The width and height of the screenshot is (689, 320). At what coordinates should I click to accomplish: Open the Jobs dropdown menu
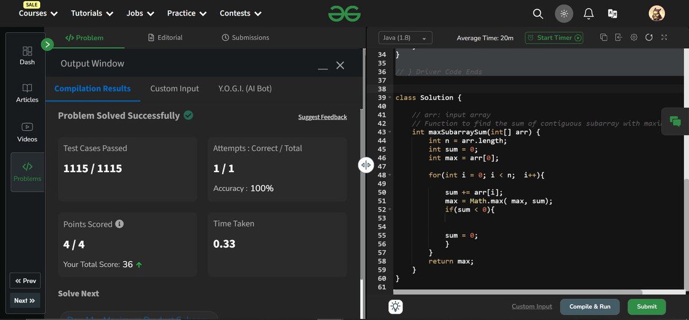[x=140, y=13]
